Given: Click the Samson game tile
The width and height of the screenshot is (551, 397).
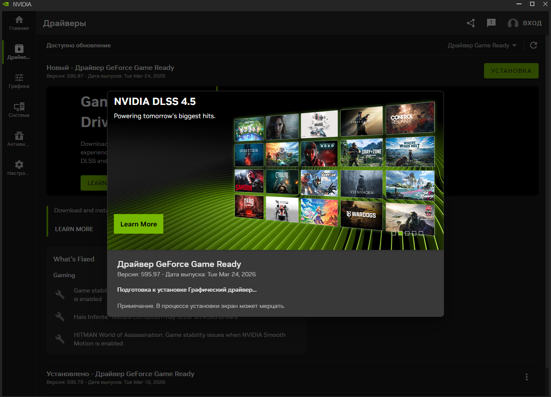Looking at the screenshot, I should [249, 181].
